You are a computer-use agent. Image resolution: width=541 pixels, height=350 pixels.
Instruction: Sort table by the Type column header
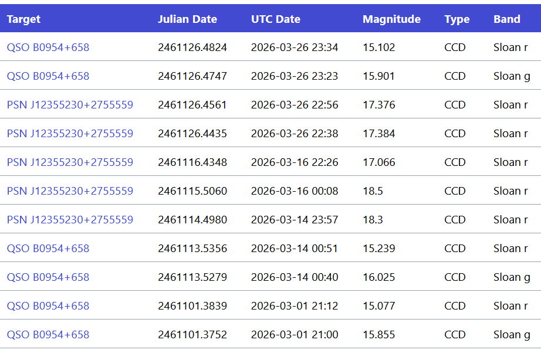tap(457, 19)
